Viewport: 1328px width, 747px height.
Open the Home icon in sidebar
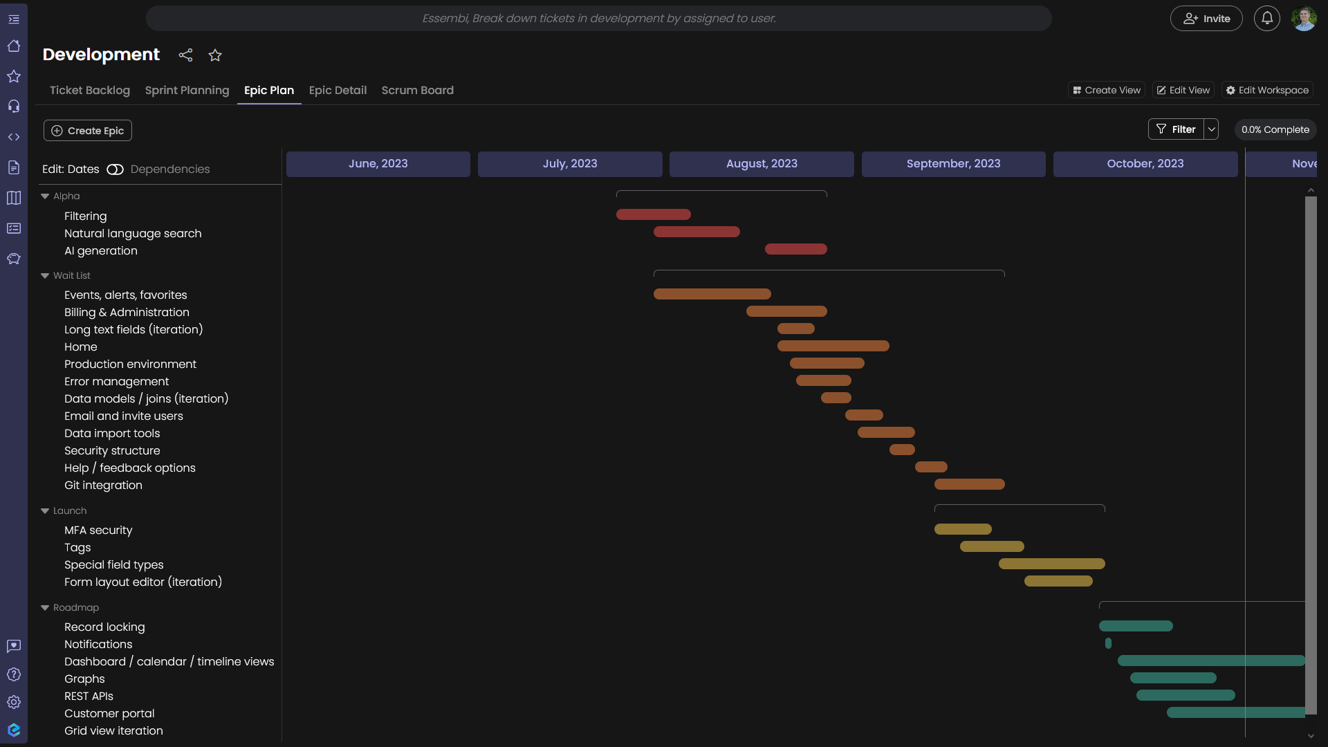point(14,46)
